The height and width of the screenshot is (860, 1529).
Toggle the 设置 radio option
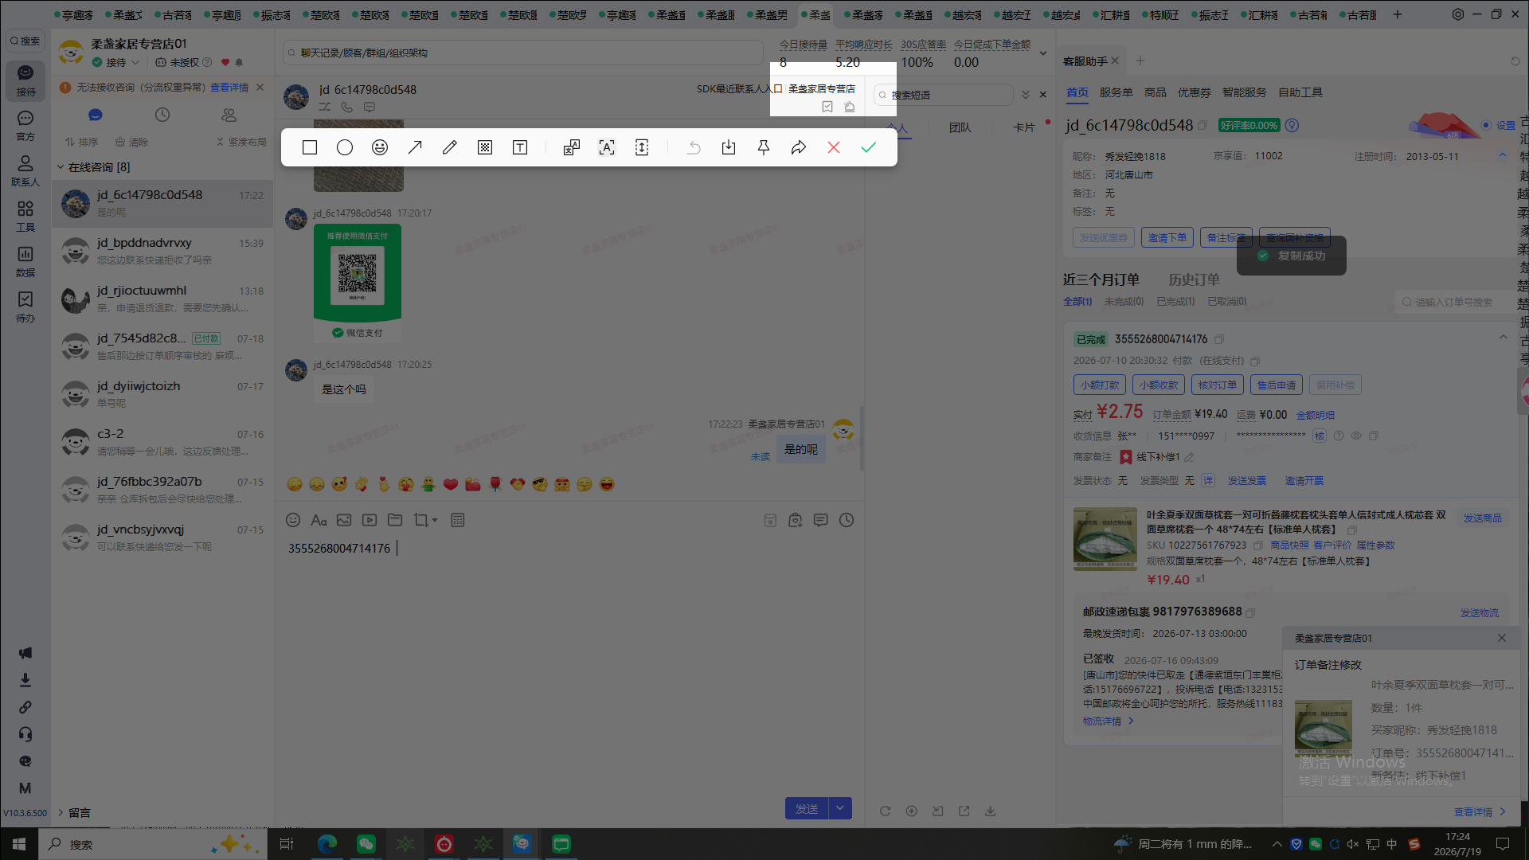pyautogui.click(x=1486, y=125)
